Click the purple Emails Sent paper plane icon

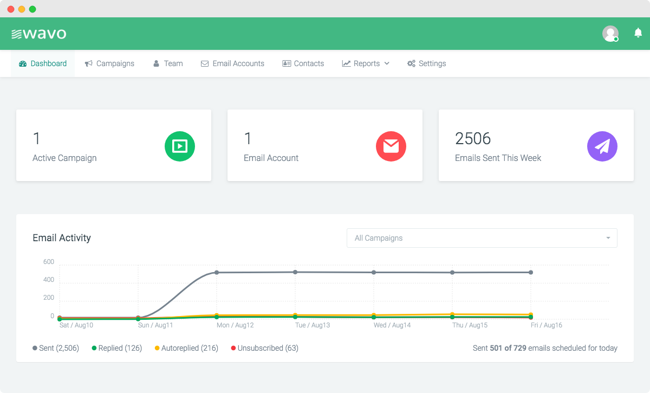602,146
